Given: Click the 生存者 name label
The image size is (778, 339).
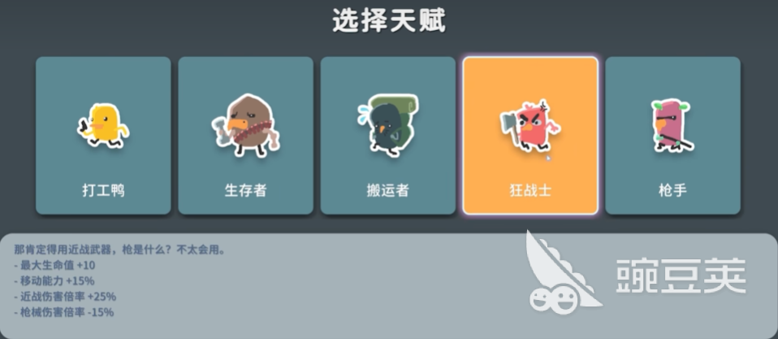Looking at the screenshot, I should (245, 190).
